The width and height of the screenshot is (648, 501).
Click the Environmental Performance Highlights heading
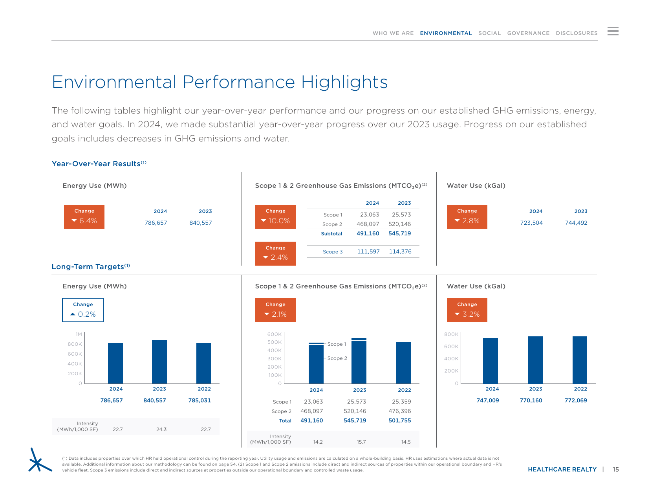coord(220,82)
